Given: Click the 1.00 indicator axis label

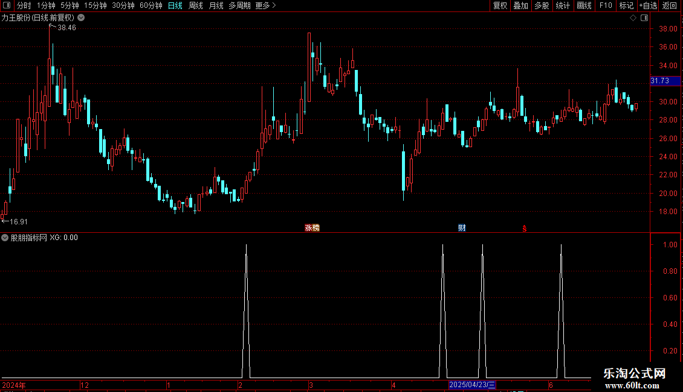Looking at the screenshot, I should (x=670, y=245).
